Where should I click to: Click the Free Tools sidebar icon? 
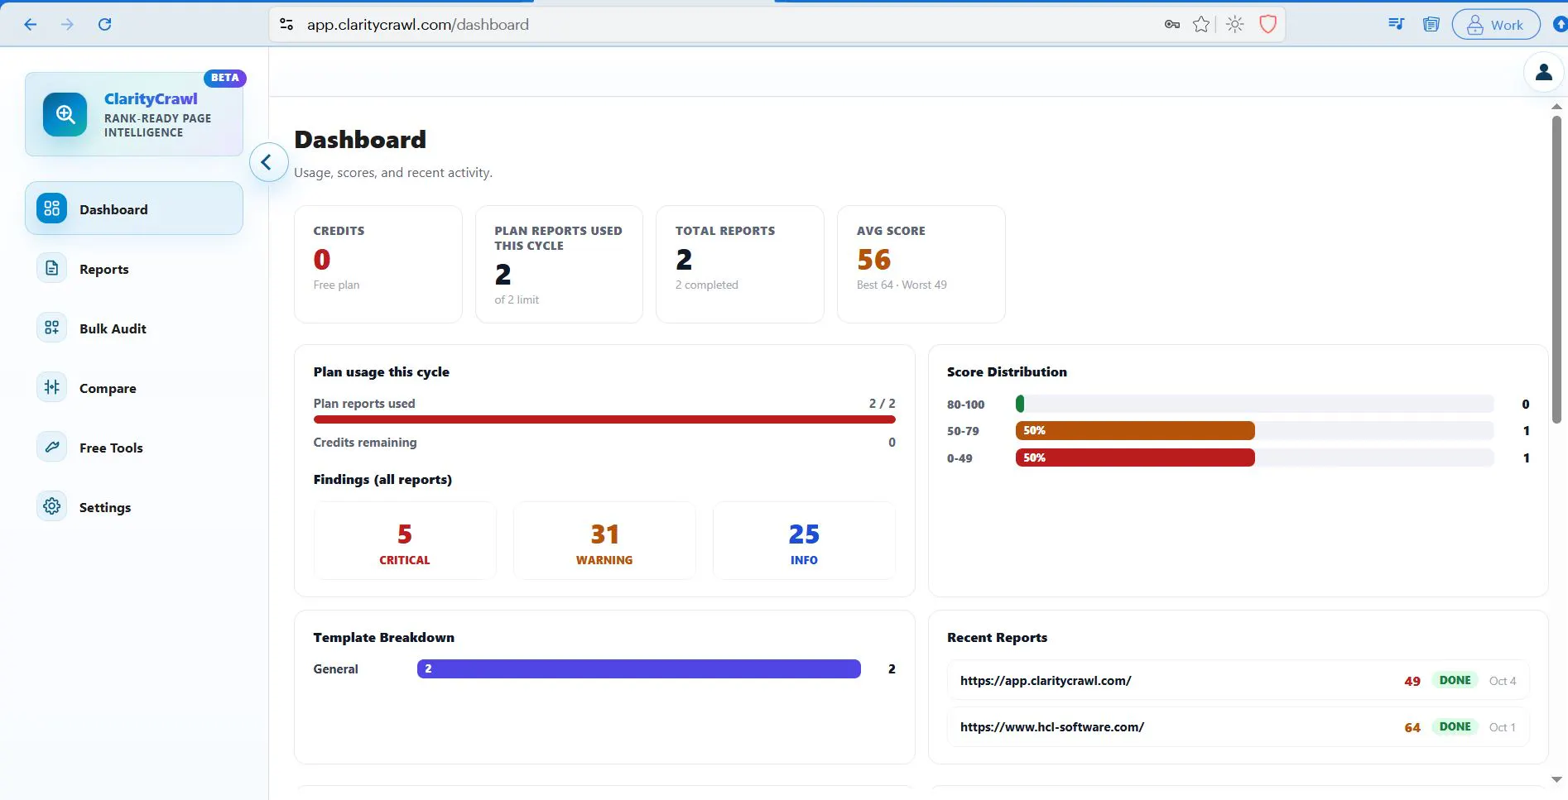(x=52, y=447)
